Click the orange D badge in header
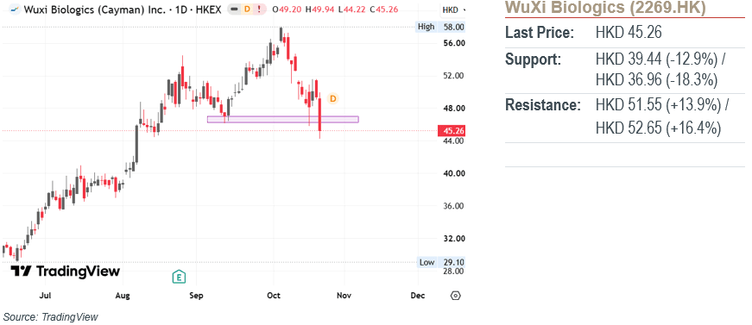The image size is (752, 325). coord(247,9)
